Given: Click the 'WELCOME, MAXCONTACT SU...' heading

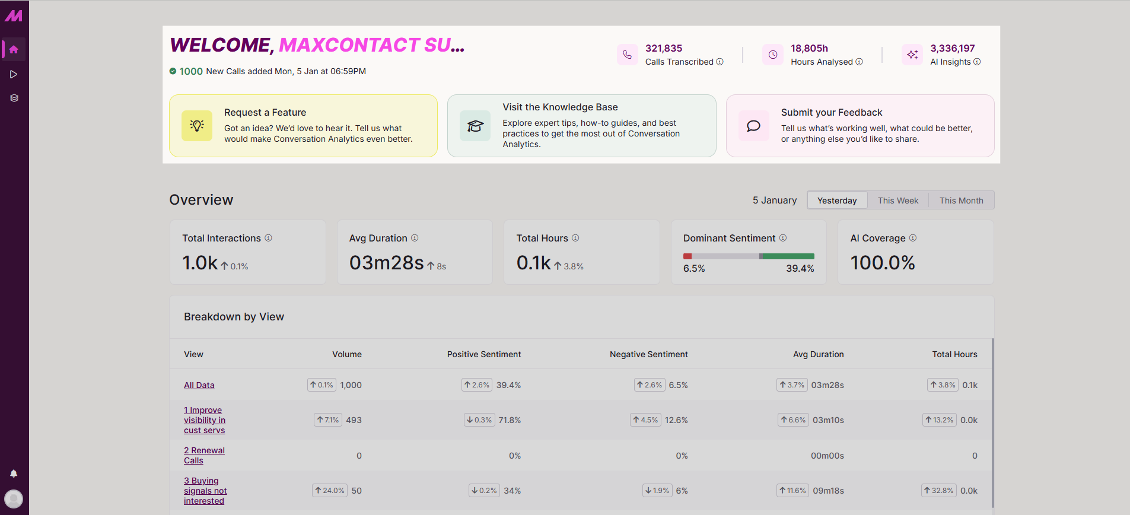Looking at the screenshot, I should 317,45.
